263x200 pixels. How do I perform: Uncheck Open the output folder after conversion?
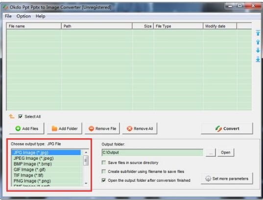coord(104,180)
